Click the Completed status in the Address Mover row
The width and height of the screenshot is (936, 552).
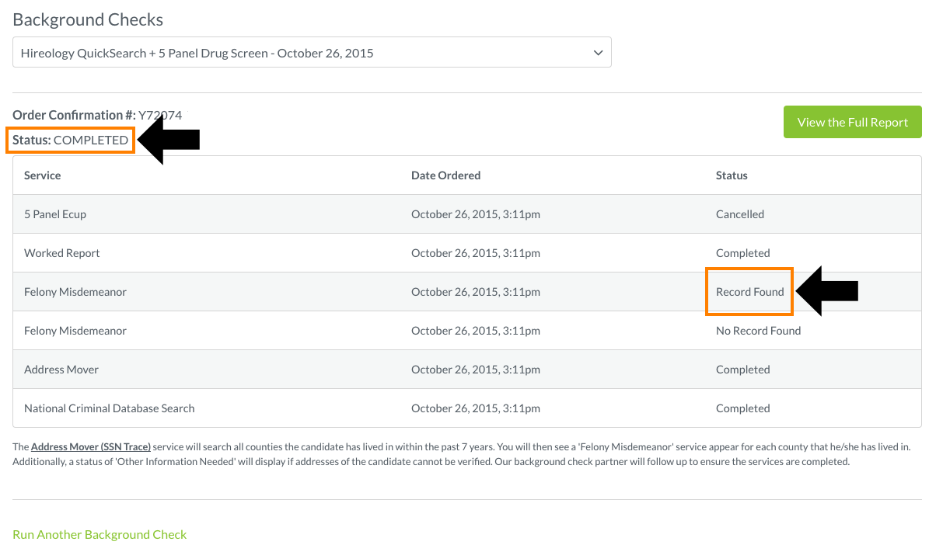[743, 370]
